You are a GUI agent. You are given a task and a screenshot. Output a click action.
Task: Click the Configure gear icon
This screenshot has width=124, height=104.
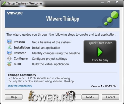(x=9, y=58)
